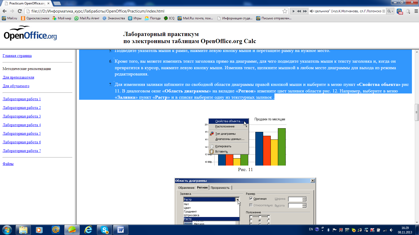Select Градиент in the fill list
419x235 pixels.
(211, 211)
